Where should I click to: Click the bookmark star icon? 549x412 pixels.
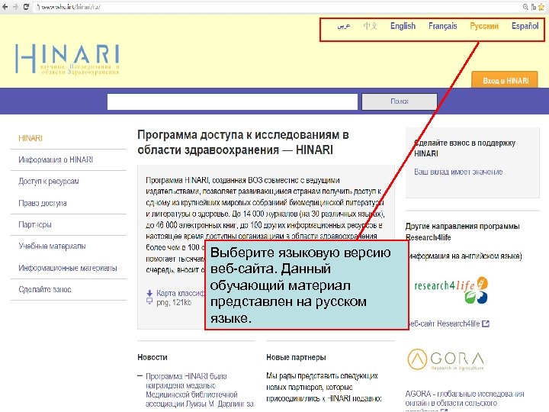[x=541, y=7]
